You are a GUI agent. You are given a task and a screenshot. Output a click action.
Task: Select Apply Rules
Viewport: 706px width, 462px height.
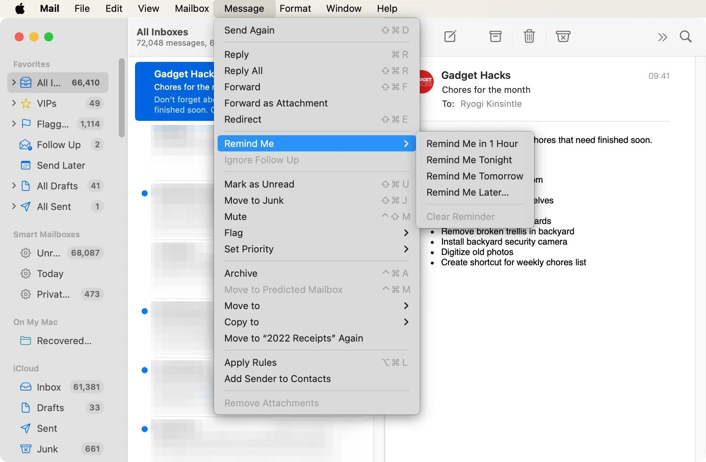(x=316, y=363)
